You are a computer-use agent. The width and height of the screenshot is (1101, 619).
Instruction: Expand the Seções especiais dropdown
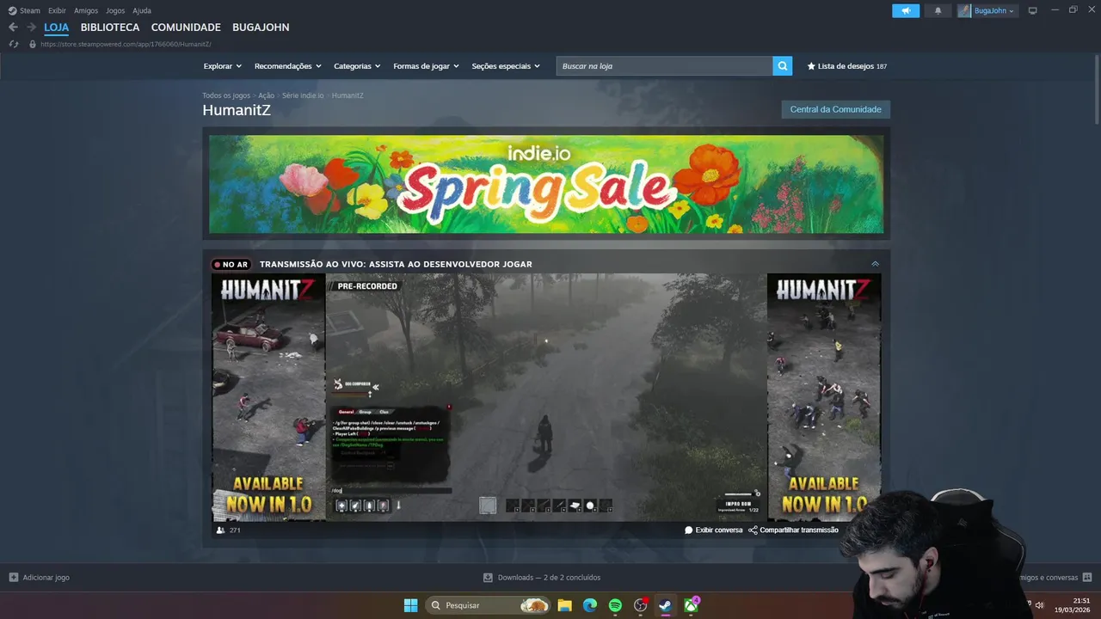coord(506,66)
